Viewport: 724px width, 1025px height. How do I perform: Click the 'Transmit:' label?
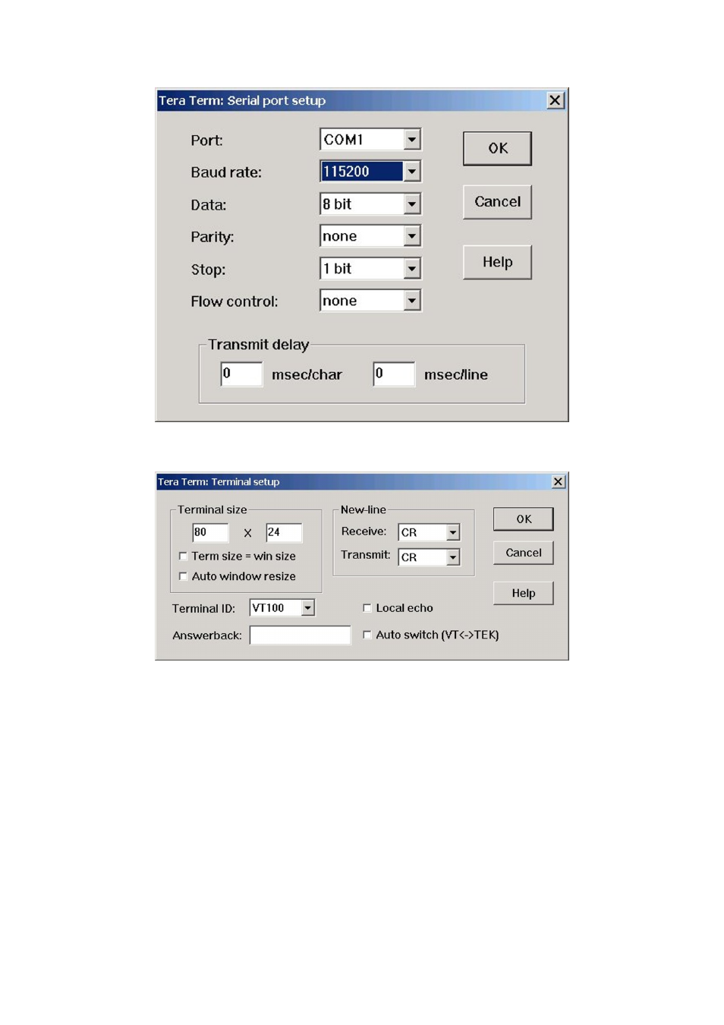366,555
